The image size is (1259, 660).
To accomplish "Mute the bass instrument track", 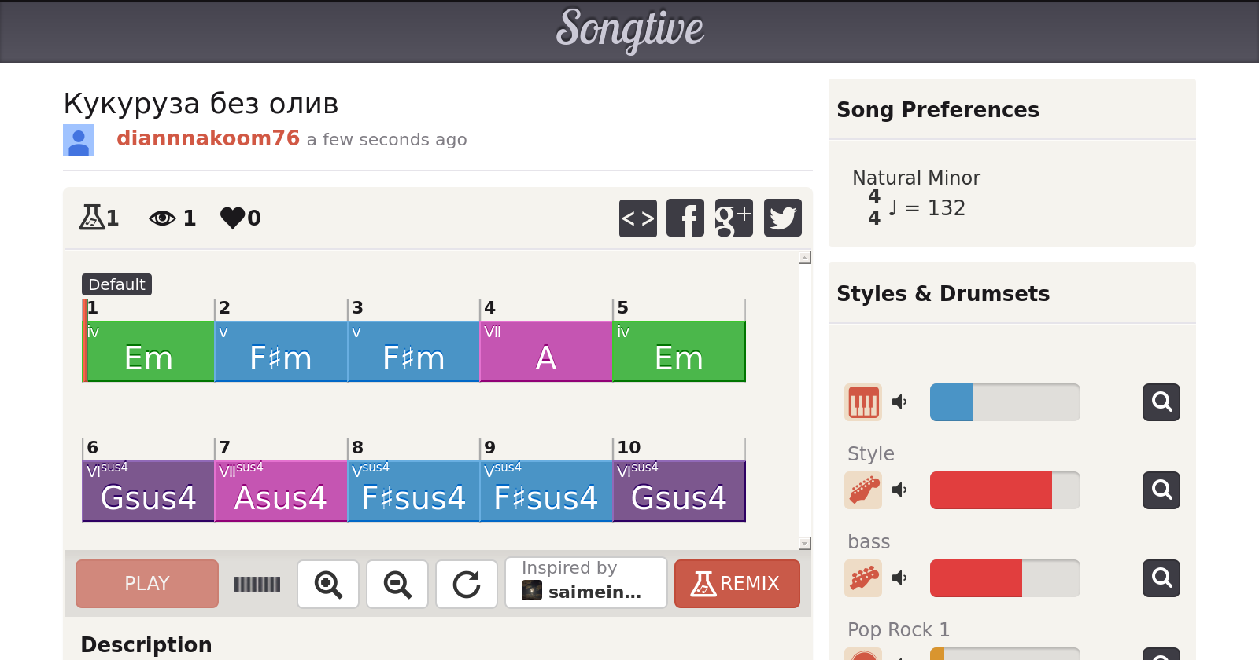I will pos(899,578).
